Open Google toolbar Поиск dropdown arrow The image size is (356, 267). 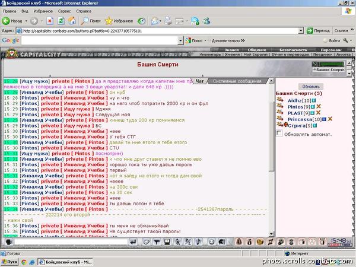[x=205, y=40]
